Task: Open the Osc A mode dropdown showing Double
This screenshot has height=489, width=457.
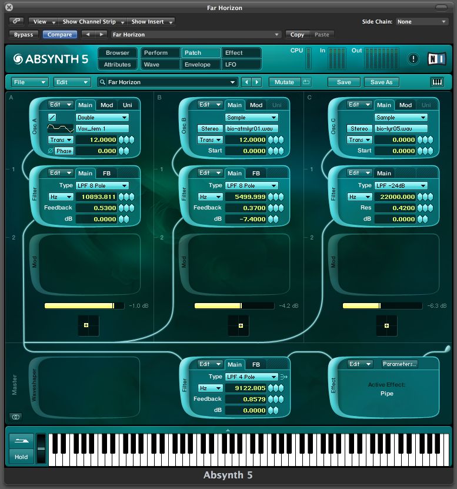Action: (x=102, y=117)
